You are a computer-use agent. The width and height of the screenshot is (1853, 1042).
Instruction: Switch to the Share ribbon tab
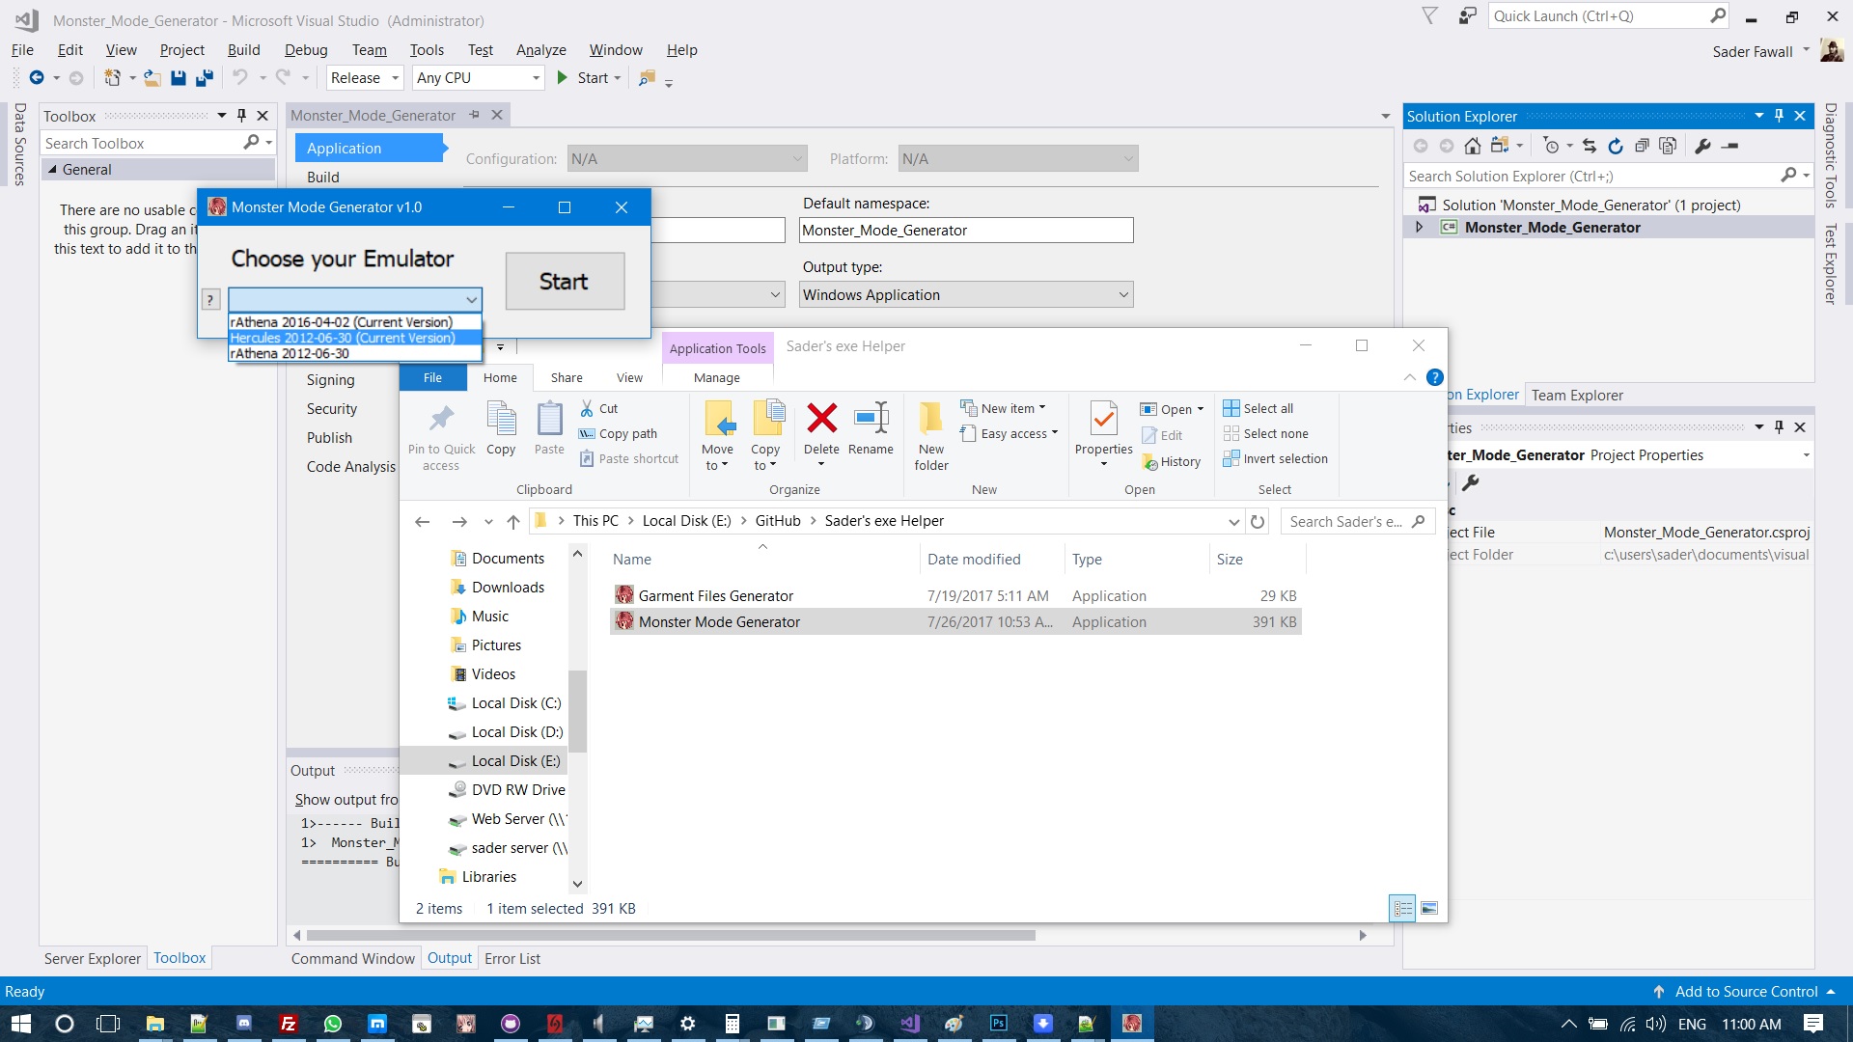(567, 378)
